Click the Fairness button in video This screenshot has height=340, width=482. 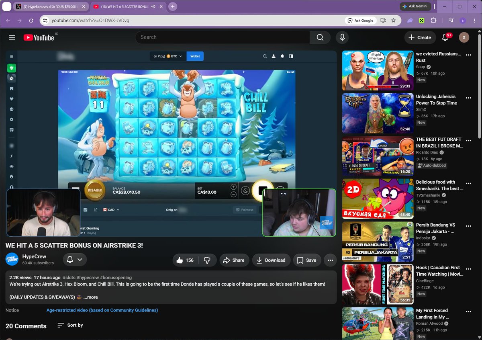tap(245, 210)
